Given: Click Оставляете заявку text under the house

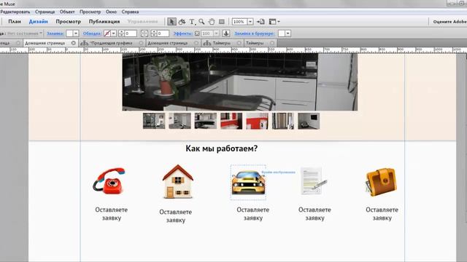Looking at the screenshot, I should click(176, 216).
